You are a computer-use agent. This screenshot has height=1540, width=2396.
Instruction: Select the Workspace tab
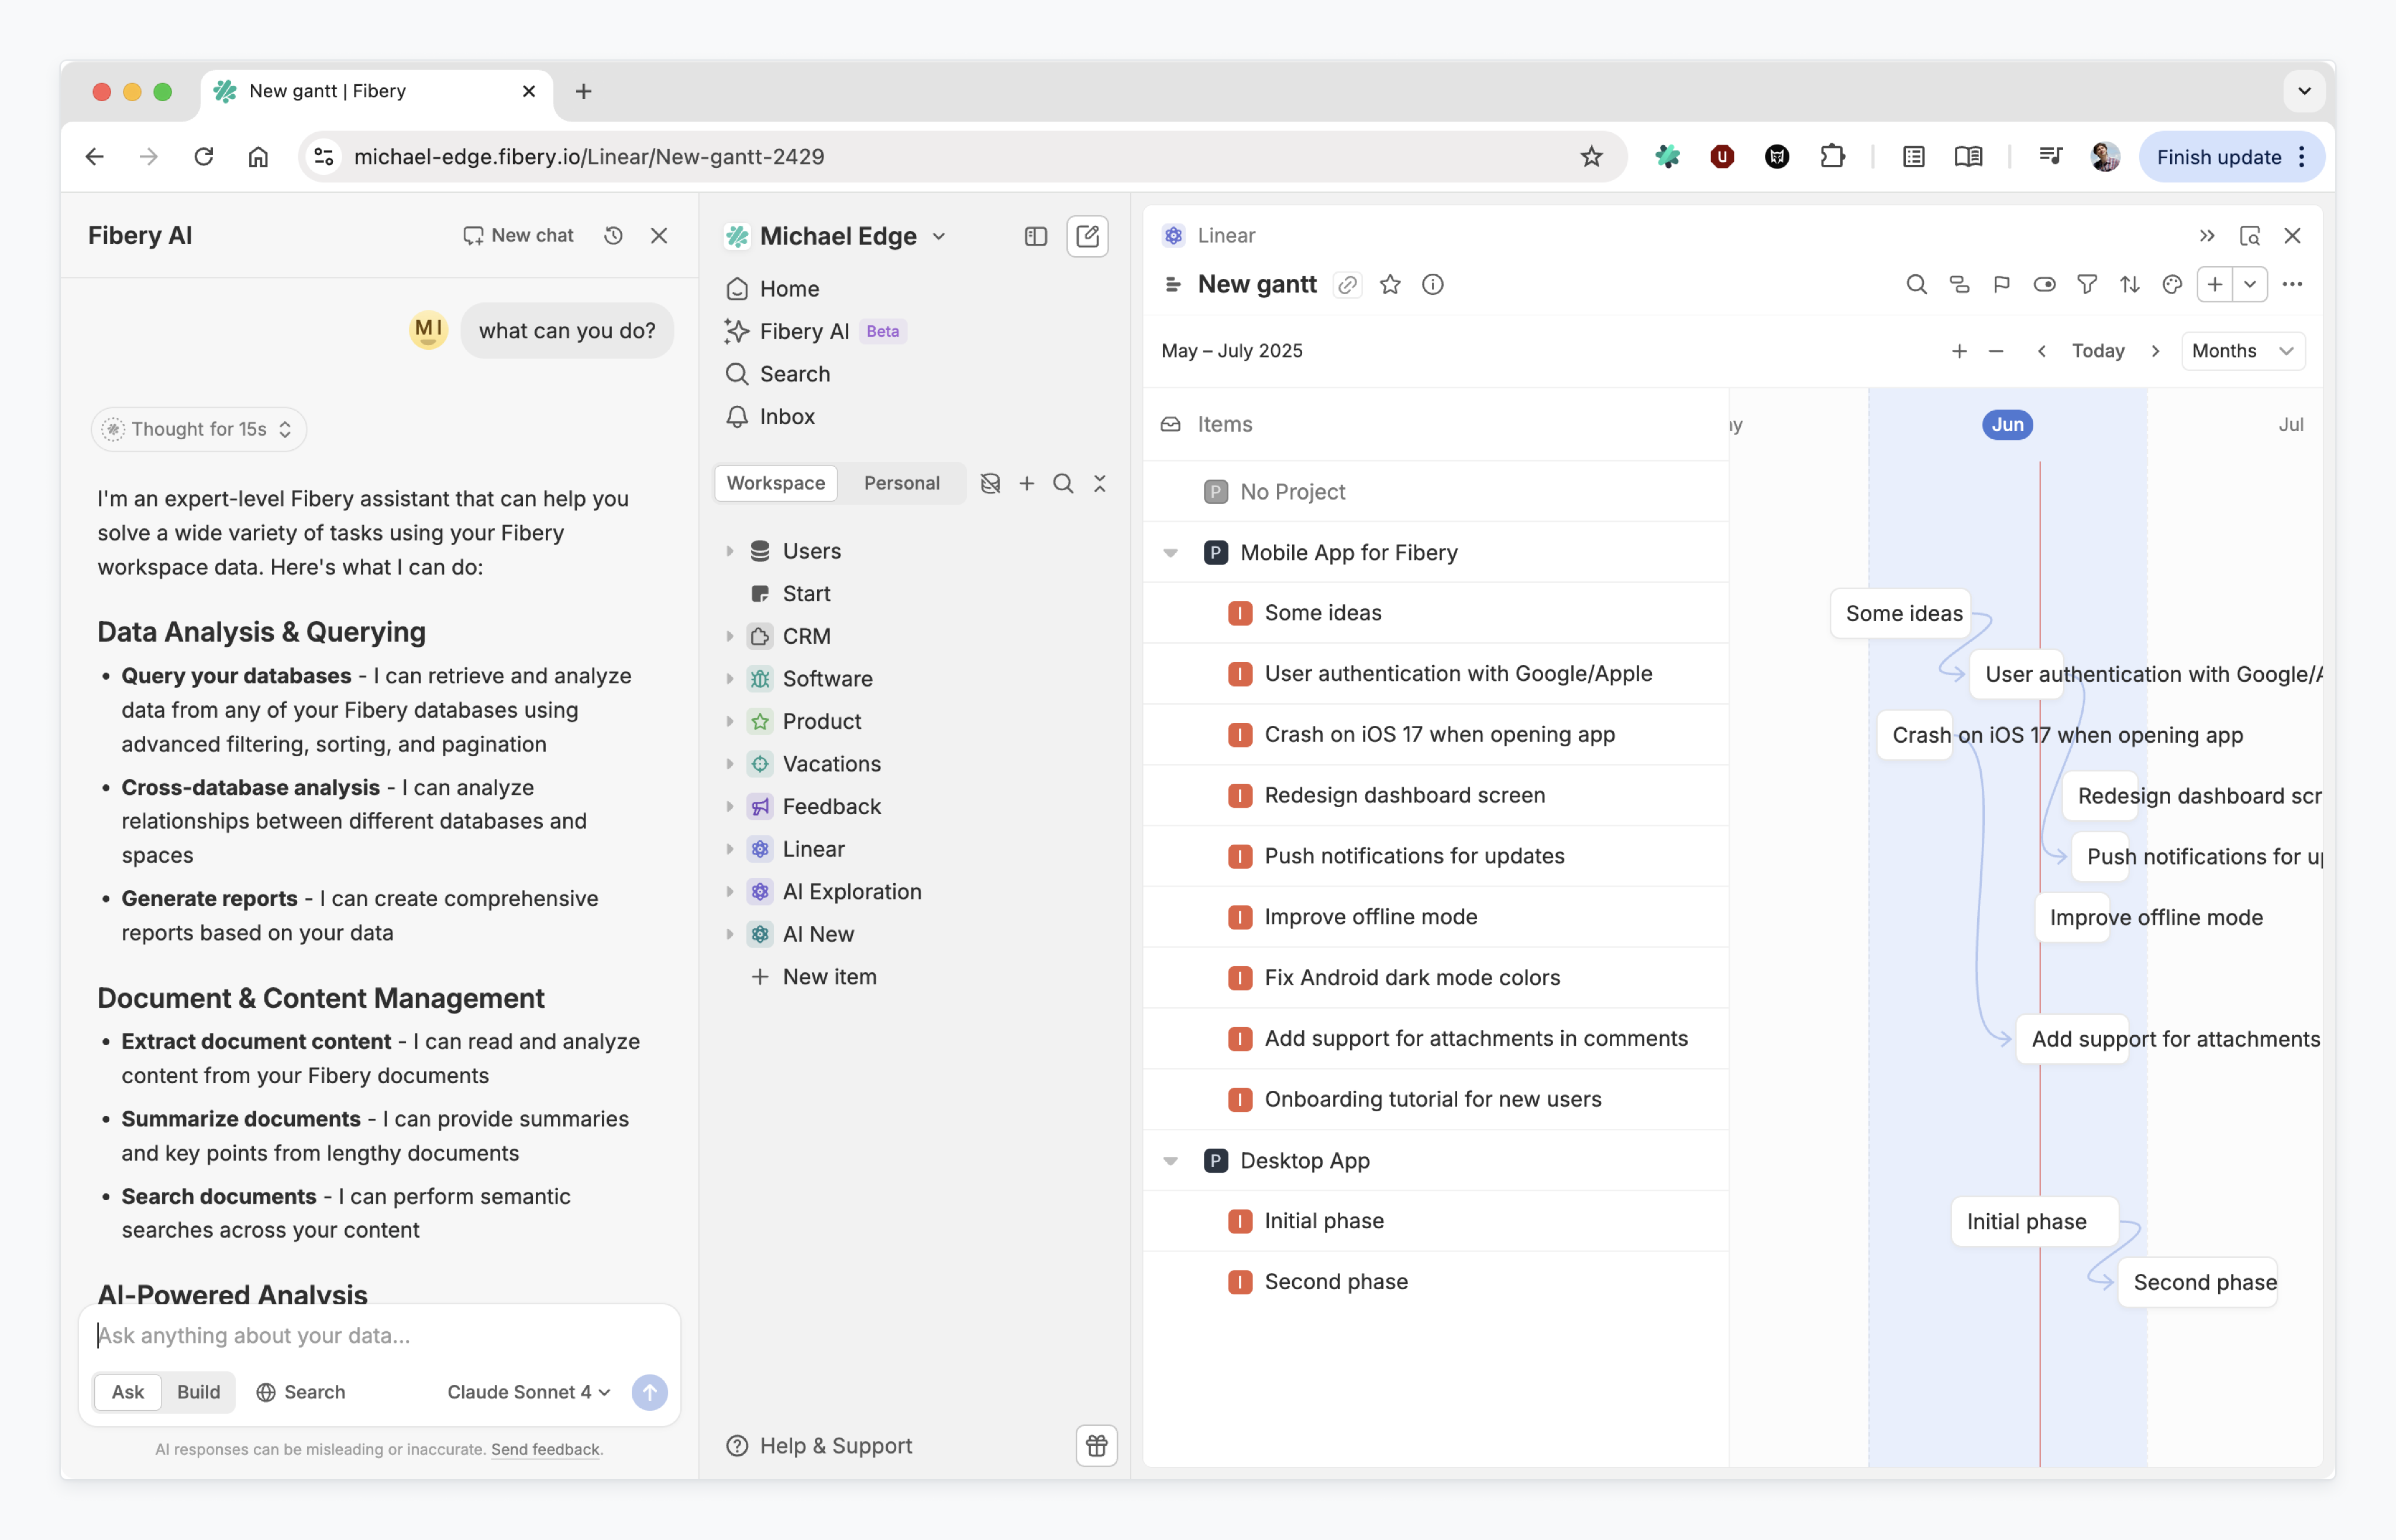coord(776,483)
